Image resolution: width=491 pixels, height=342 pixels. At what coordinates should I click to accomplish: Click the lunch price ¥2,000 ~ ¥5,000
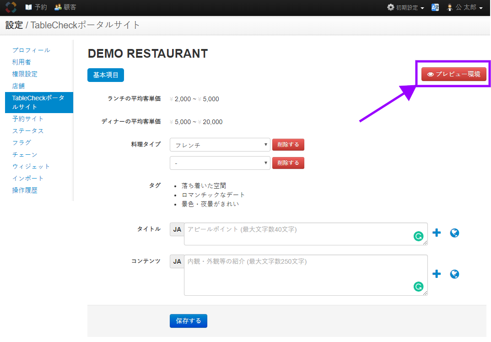(x=194, y=99)
